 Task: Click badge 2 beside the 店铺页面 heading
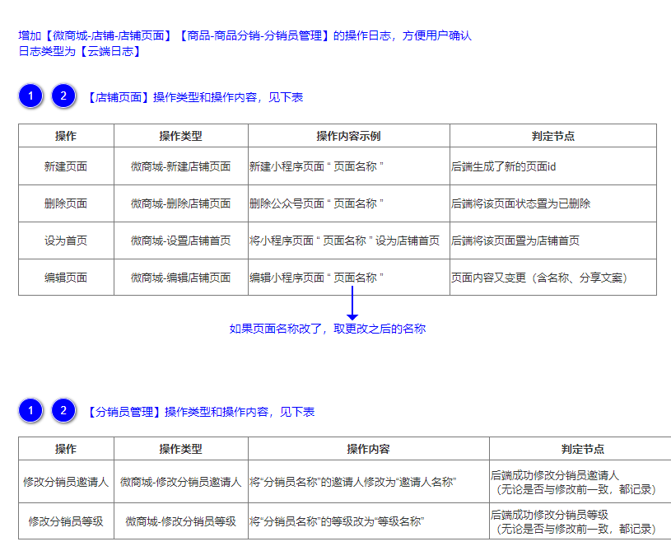tap(63, 96)
